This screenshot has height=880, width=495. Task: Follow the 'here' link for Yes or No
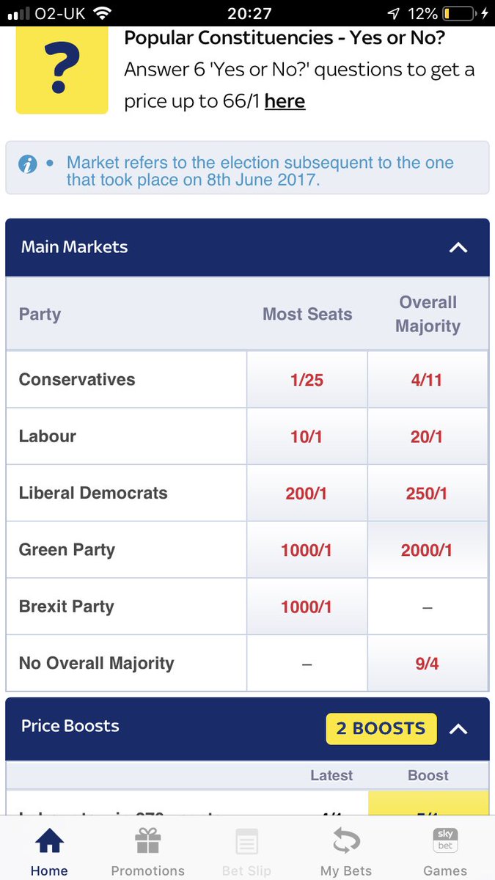(x=285, y=100)
